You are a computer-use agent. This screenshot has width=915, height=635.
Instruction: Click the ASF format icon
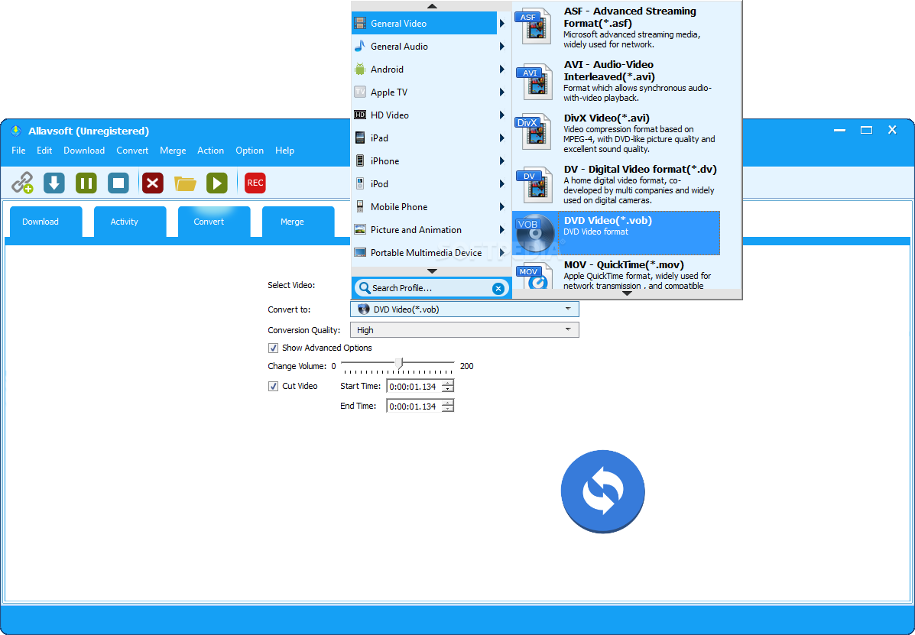(534, 26)
